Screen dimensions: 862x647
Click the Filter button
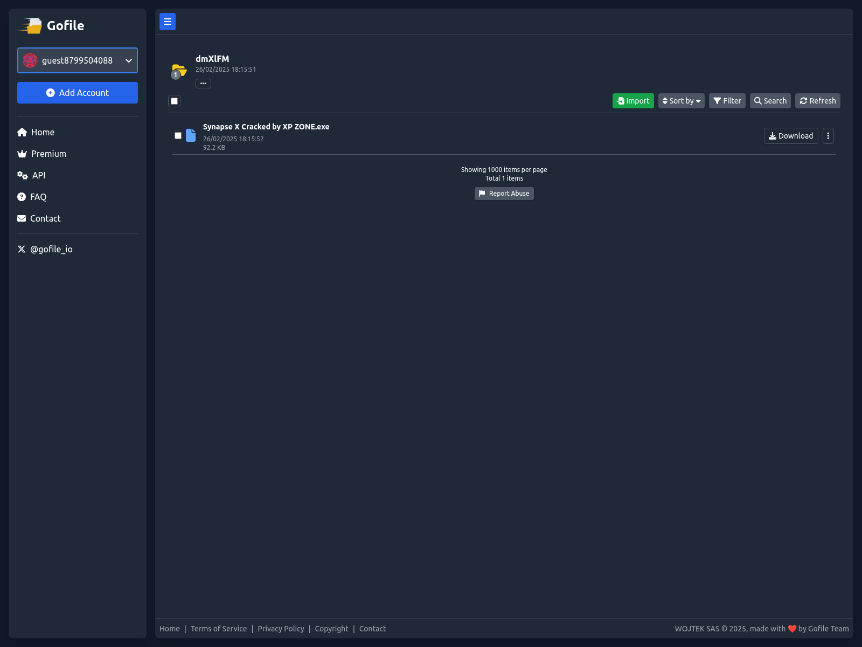(727, 101)
